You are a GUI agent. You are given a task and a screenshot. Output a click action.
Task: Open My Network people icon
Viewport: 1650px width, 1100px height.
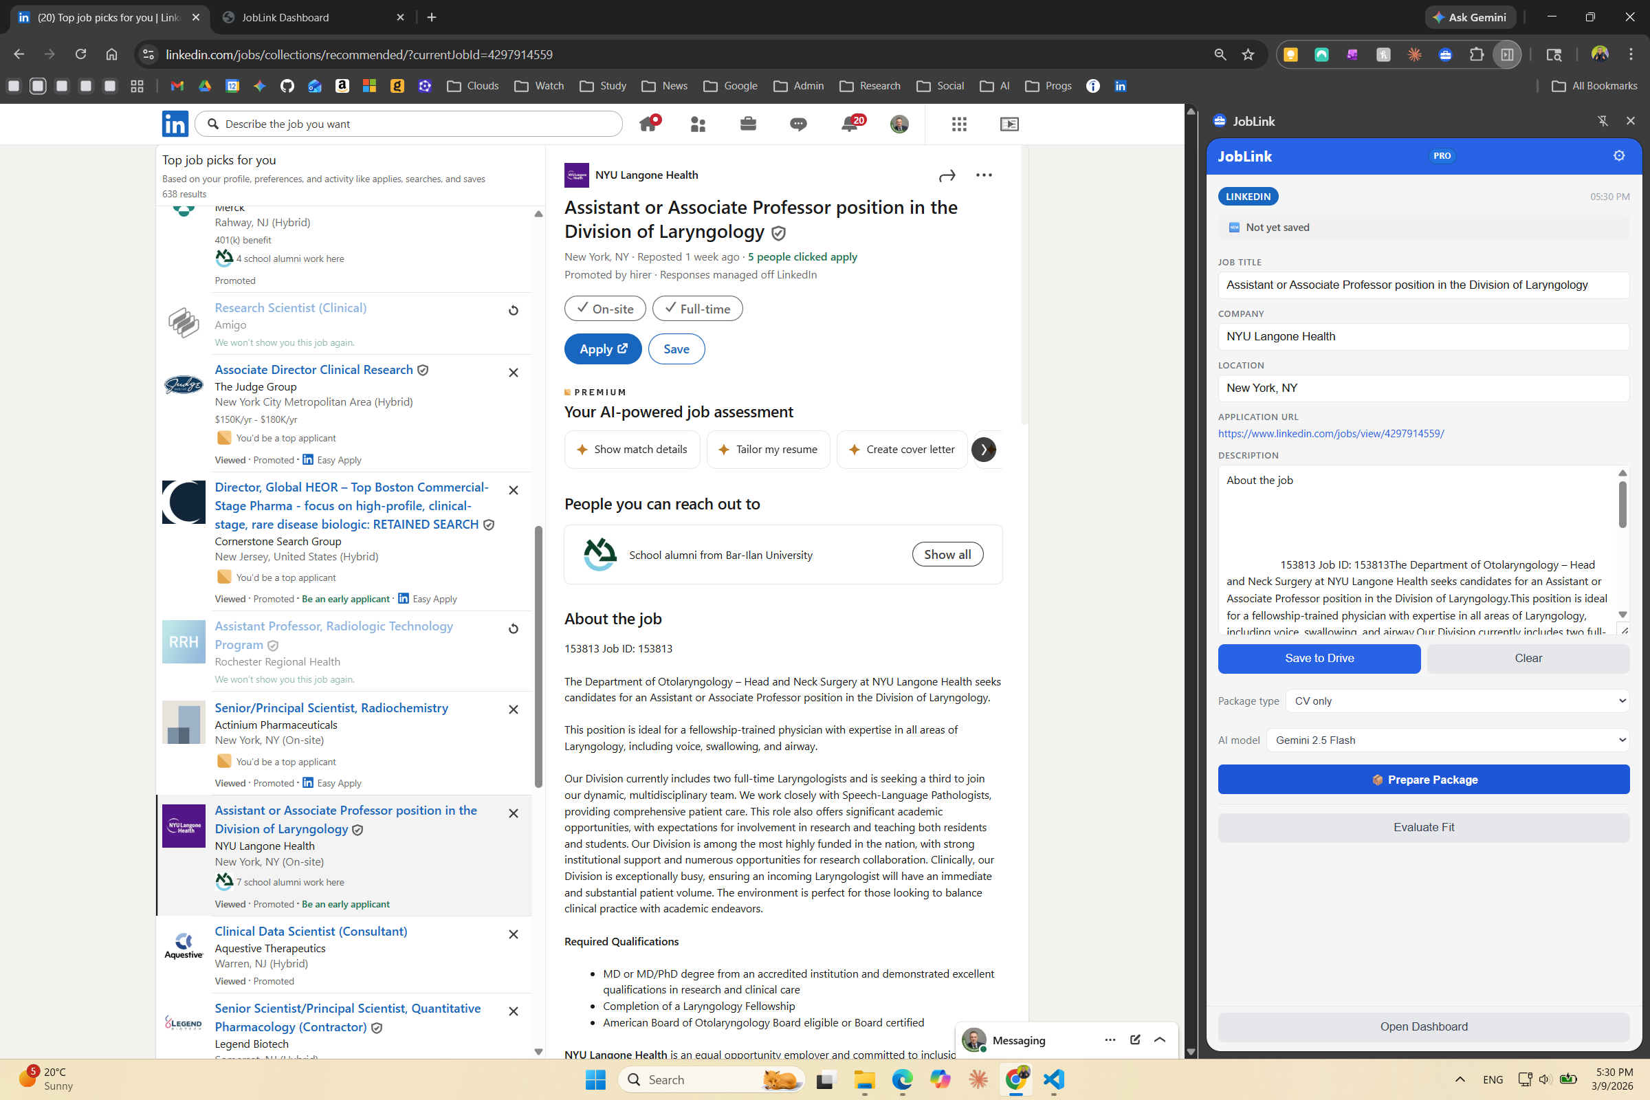coord(698,124)
